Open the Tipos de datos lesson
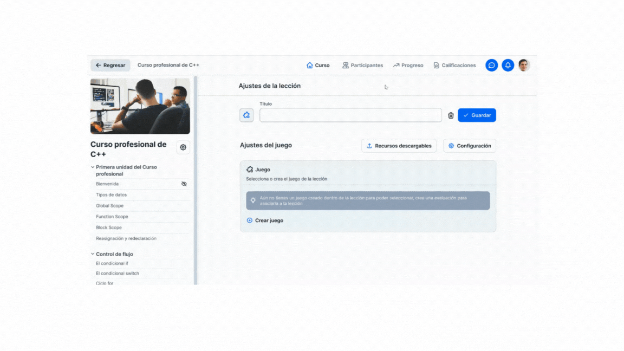This screenshot has width=624, height=351. tap(111, 194)
